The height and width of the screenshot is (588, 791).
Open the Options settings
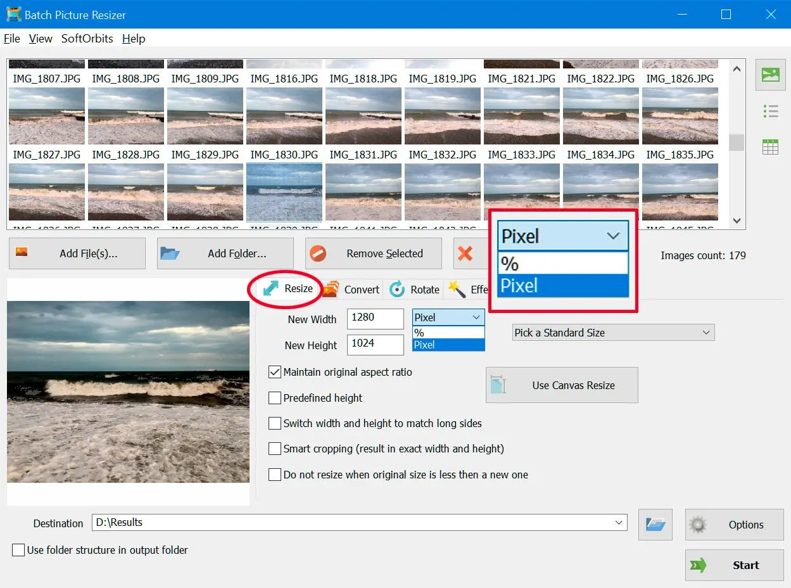[734, 524]
